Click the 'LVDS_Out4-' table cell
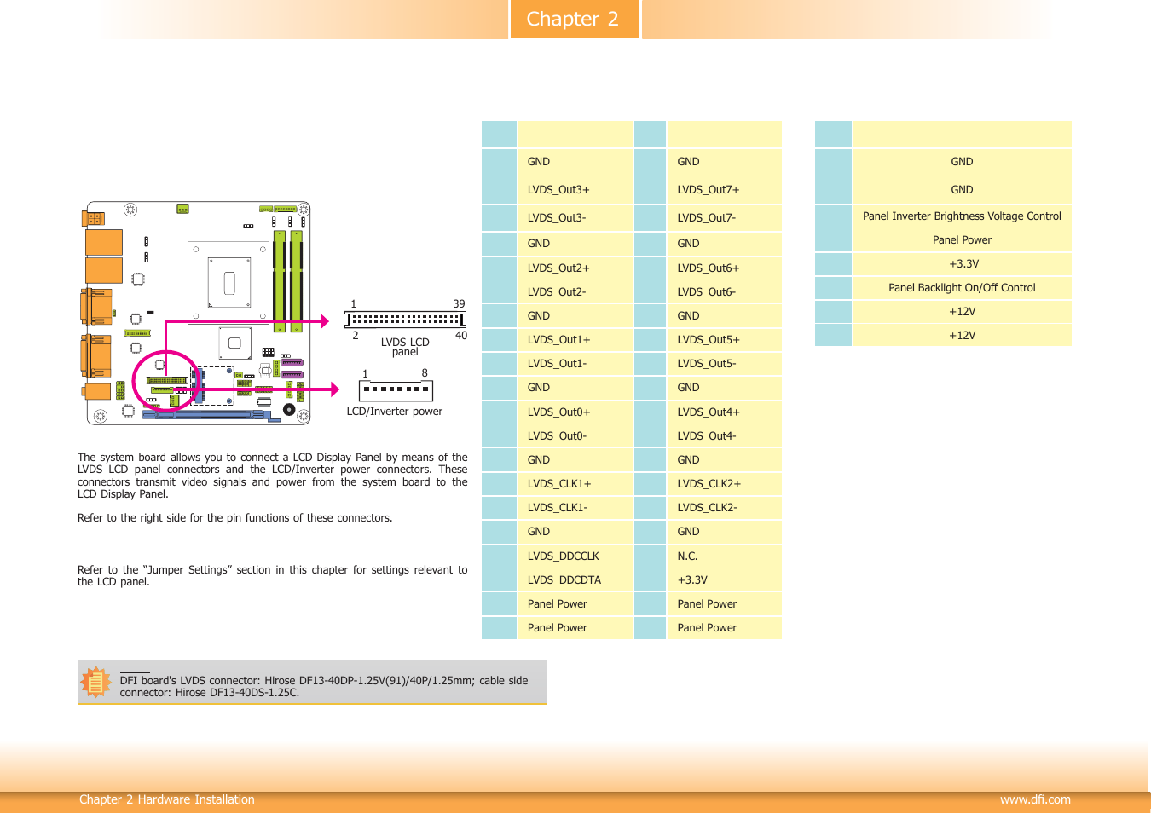 pos(725,436)
